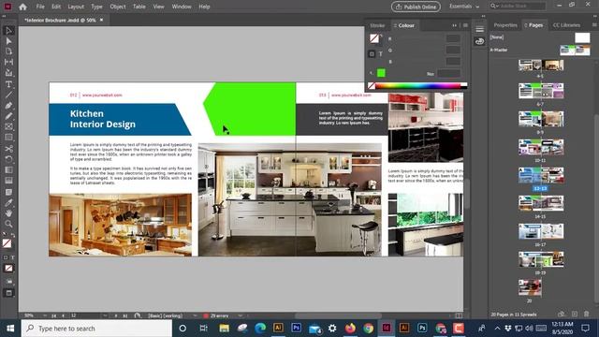Go to last page in status bar
The width and height of the screenshot is (599, 337).
tap(124, 315)
